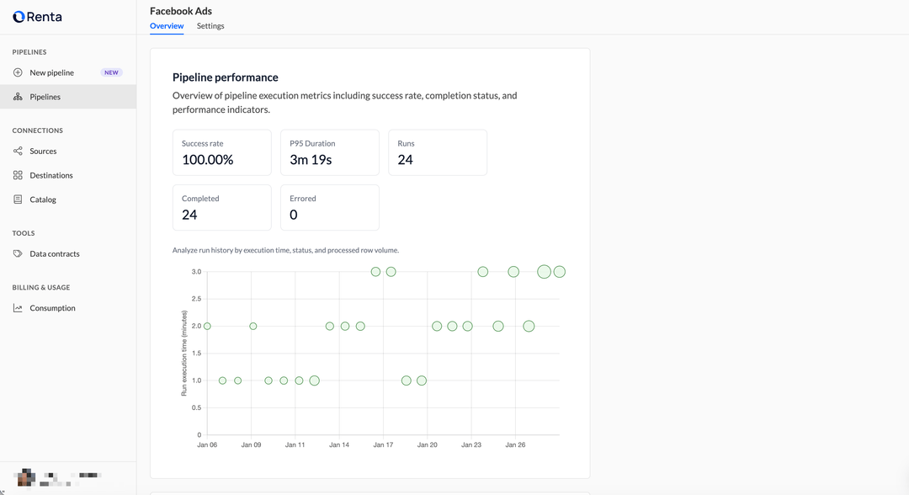Click the Data contracts tag icon
The width and height of the screenshot is (909, 495).
[18, 253]
